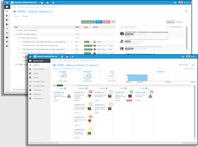The height and width of the screenshot is (147, 198).
Task: Expand E944 Web Site Branding tree row
Action: (17, 30)
